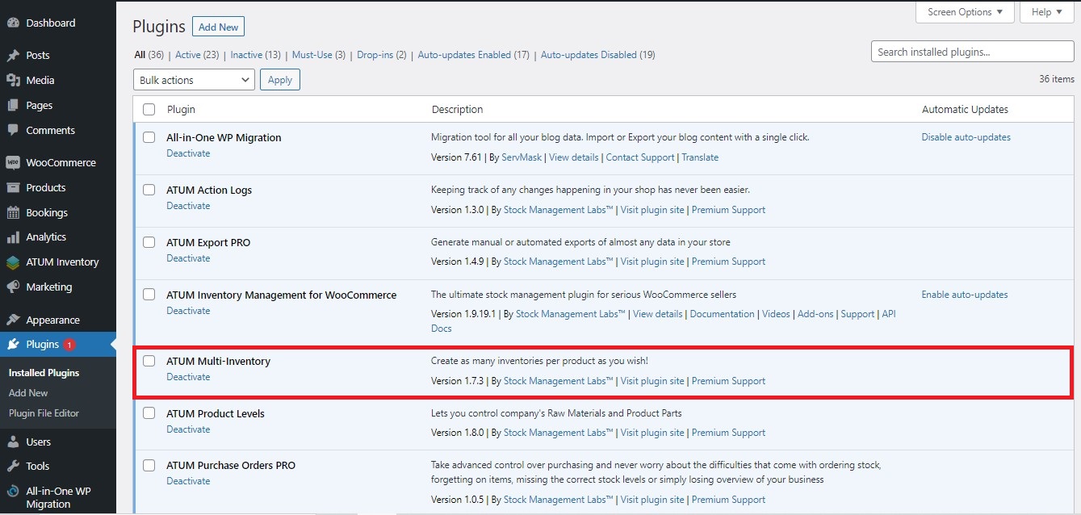Expand the Screen Options panel

[965, 12]
